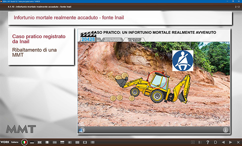Click the Turkish crescent flag icon

tap(70, 142)
